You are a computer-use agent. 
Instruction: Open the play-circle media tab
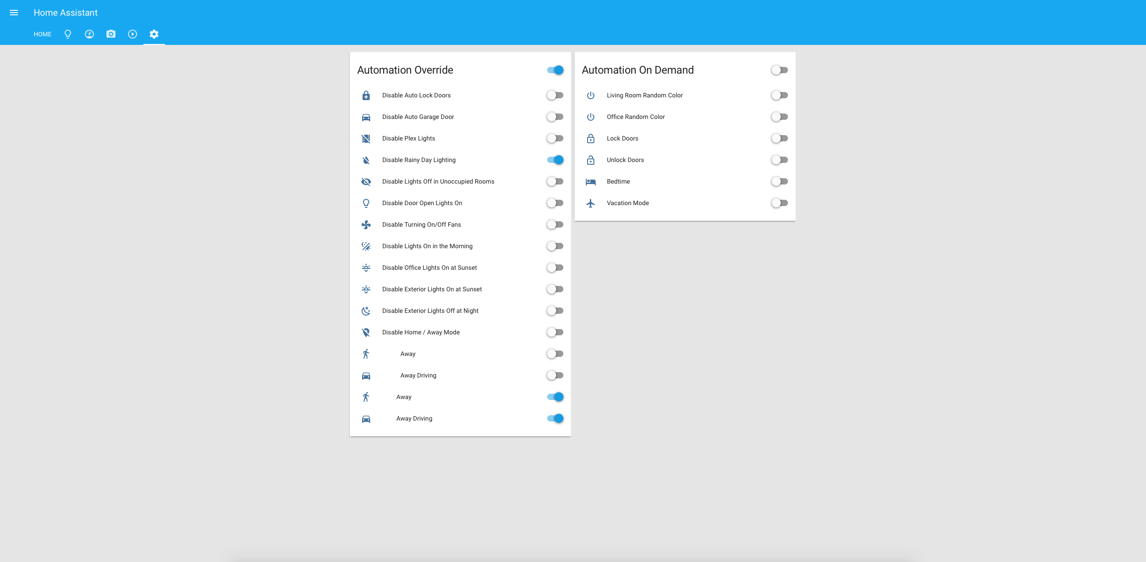[133, 34]
